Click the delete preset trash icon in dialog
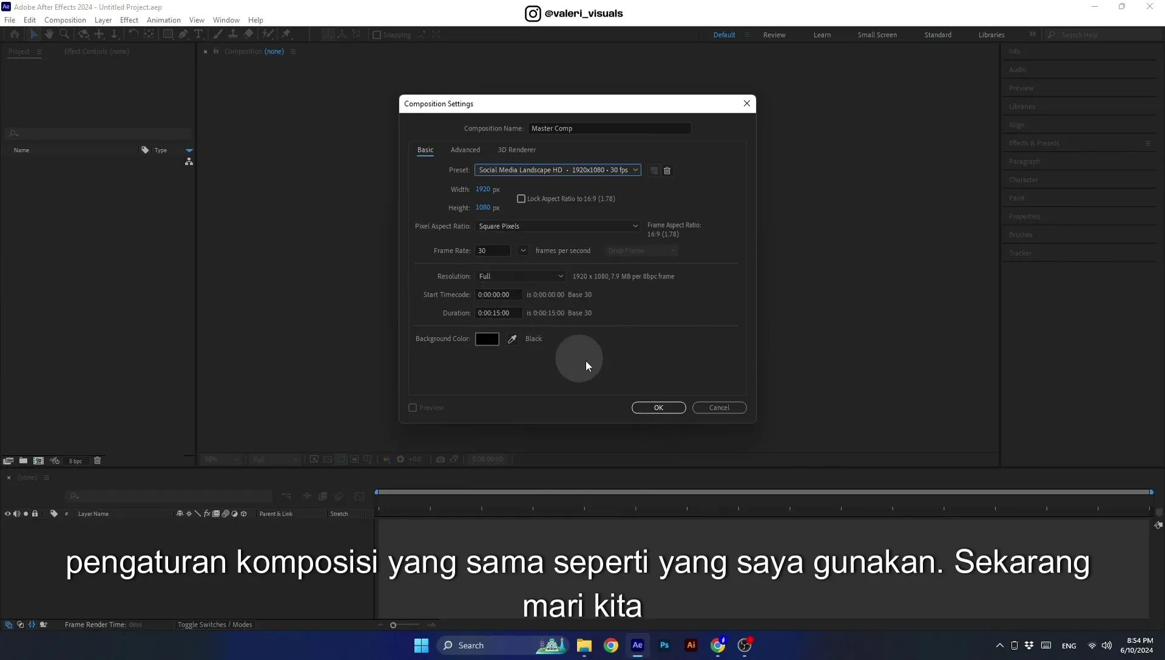This screenshot has width=1165, height=660. [667, 170]
